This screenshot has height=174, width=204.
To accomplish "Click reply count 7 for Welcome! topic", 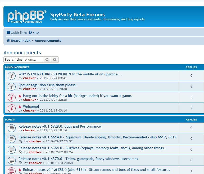I will [191, 108].
